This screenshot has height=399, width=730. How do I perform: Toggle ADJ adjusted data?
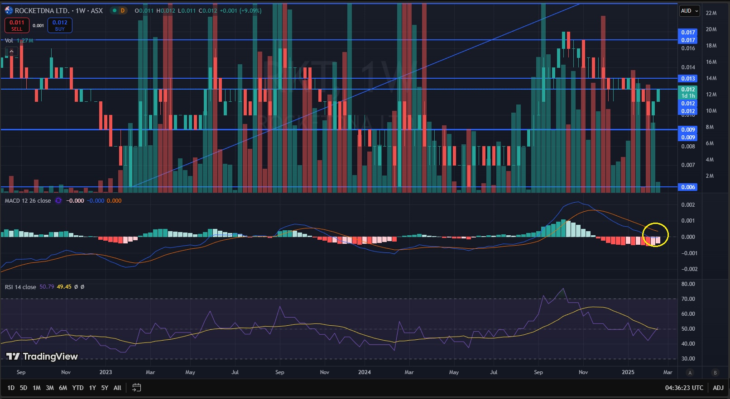tap(718, 388)
